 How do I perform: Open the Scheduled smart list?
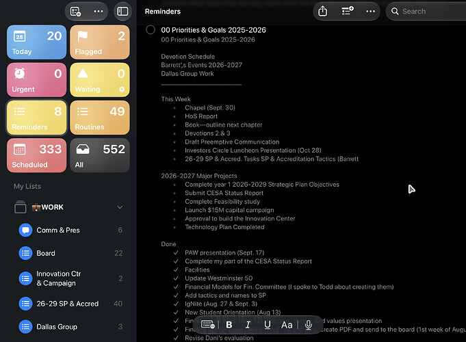[36, 155]
